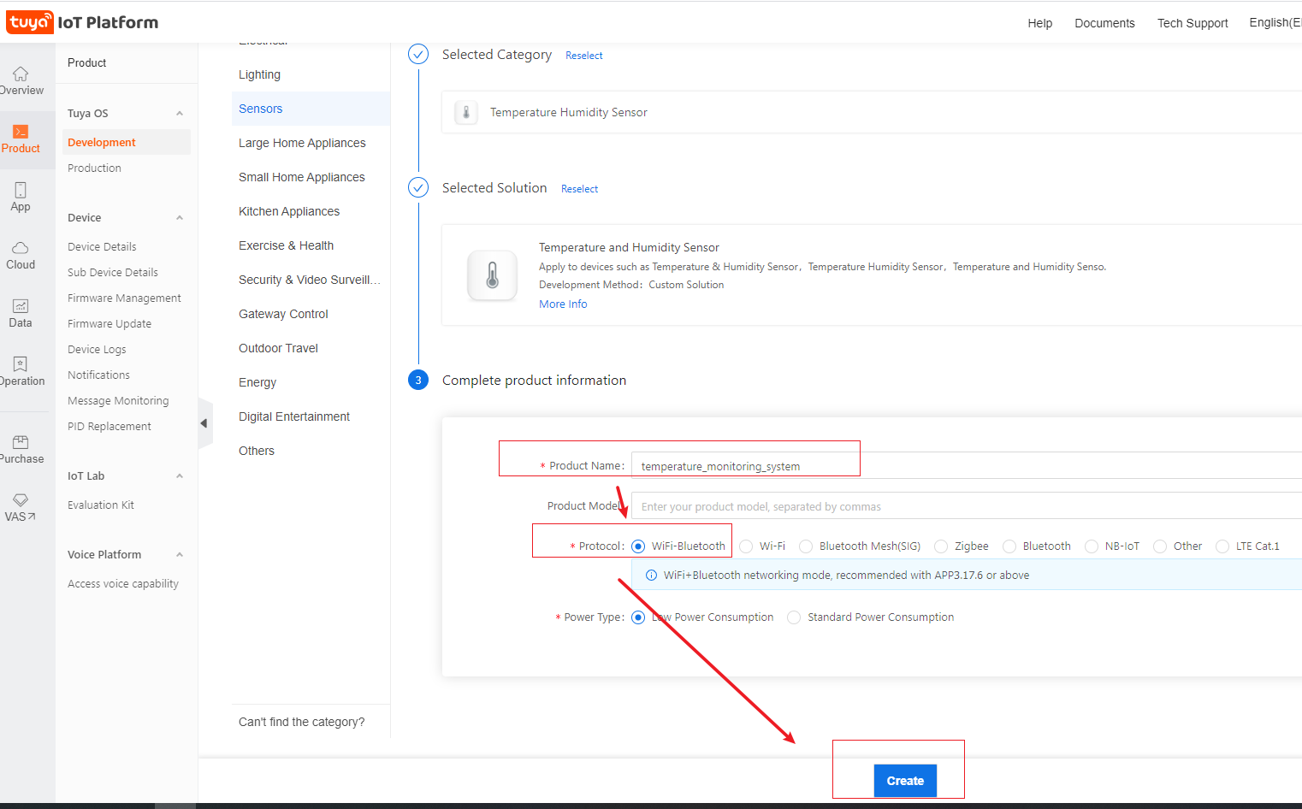Collapse the Tuya OS menu section
1302x809 pixels.
click(x=180, y=114)
